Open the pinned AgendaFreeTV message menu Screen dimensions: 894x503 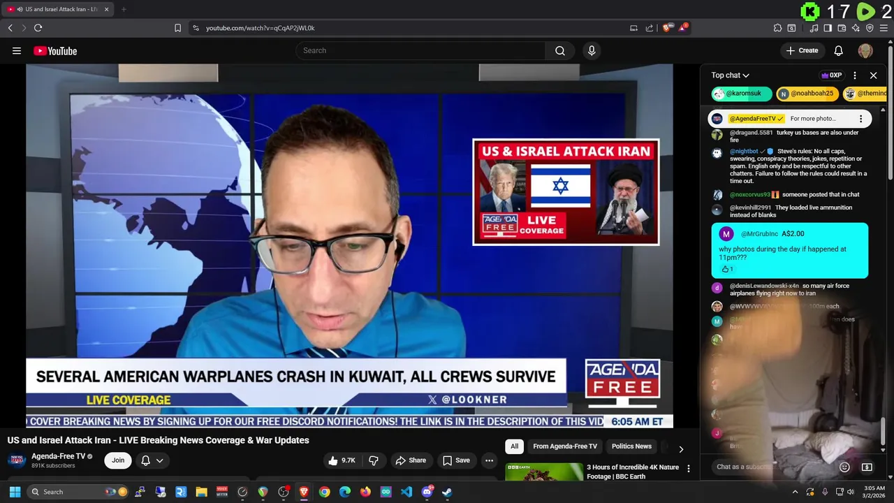[860, 119]
